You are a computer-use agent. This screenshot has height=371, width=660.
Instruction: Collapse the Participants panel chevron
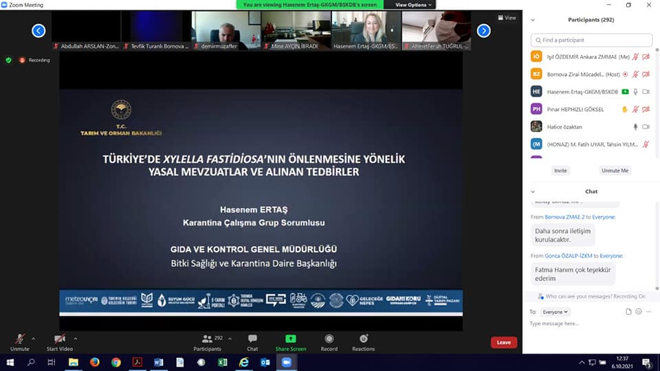pos(533,20)
